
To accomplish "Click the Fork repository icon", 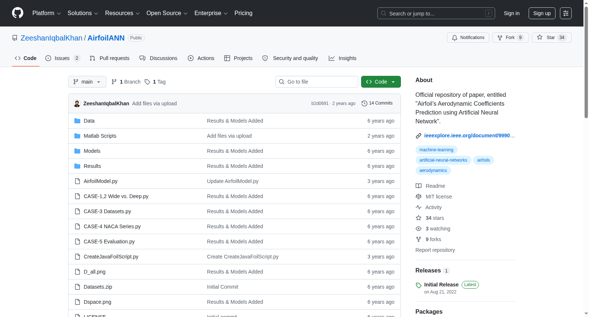I will tap(500, 38).
